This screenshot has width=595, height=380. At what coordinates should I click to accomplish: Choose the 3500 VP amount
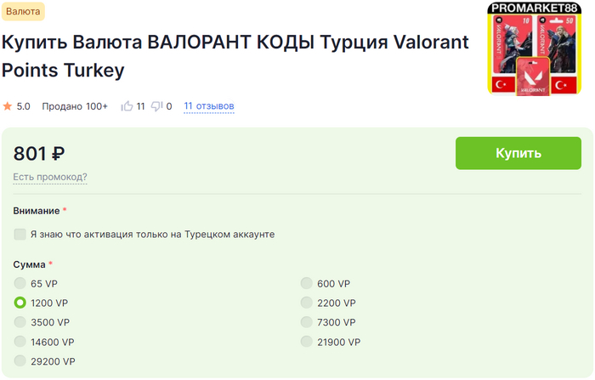coord(20,322)
